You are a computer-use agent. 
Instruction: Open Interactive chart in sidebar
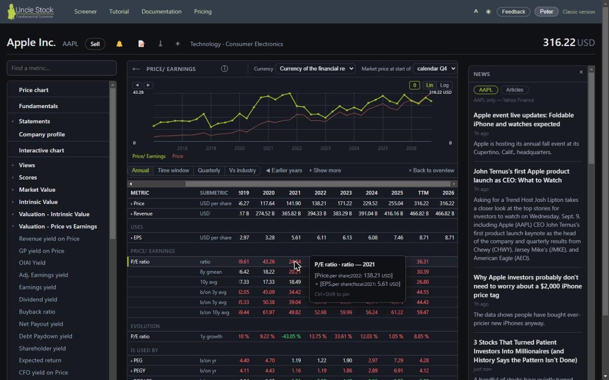41,150
